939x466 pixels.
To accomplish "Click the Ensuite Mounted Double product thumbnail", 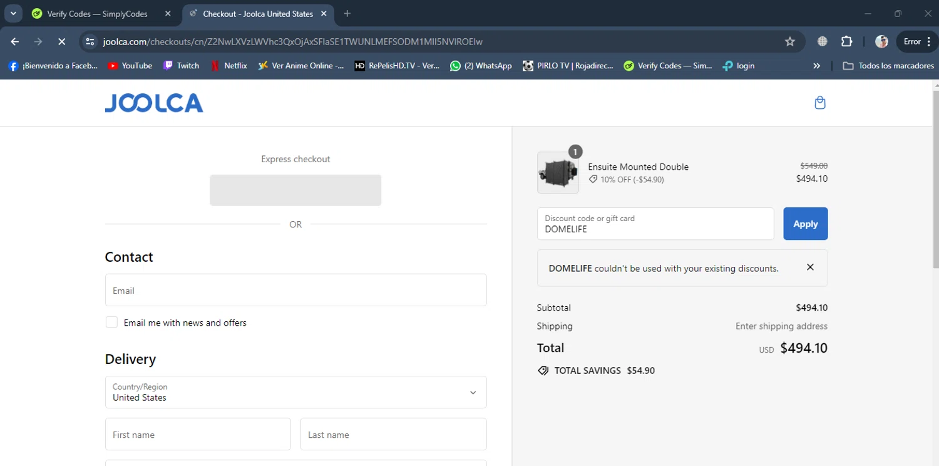I will pyautogui.click(x=557, y=173).
